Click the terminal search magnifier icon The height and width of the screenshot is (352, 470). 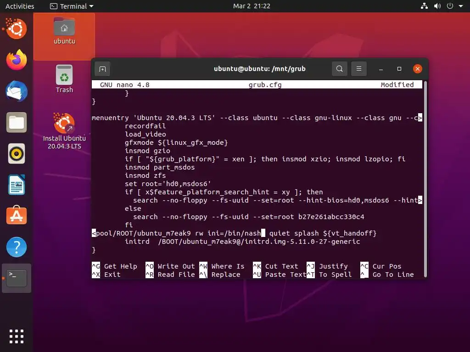(x=340, y=69)
